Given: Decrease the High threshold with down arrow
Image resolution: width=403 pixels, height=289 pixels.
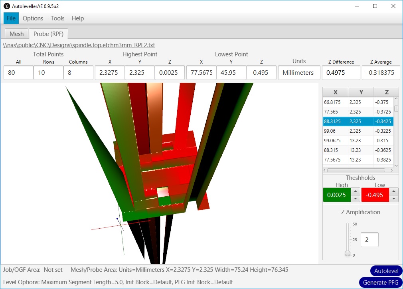Looking at the screenshot, I should coord(356,199).
